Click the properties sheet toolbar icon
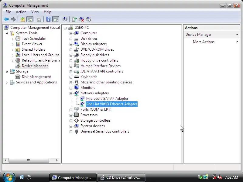The height and width of the screenshot is (182, 243). tap(39, 19)
